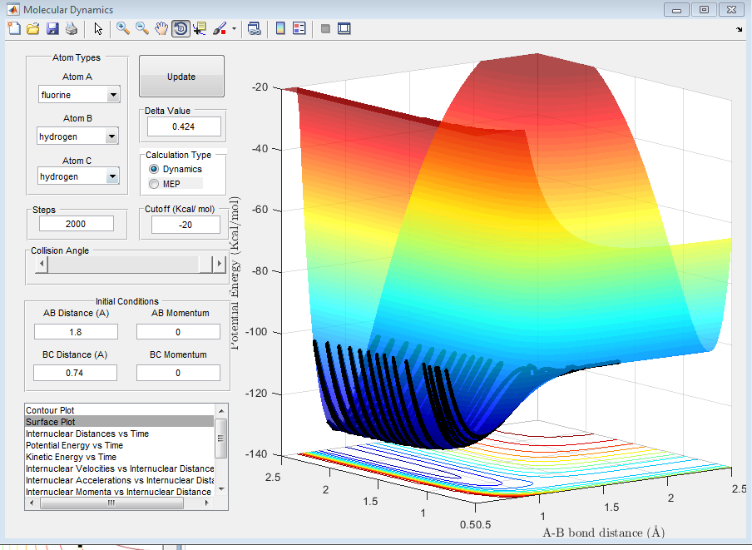
Task: Select the MEP radio button
Action: coord(154,183)
